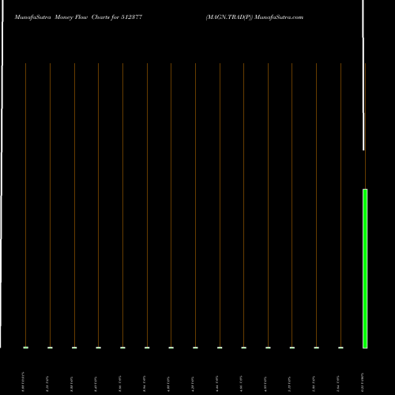Click the tall green money flow bar
The width and height of the screenshot is (395, 395).
[365, 269]
